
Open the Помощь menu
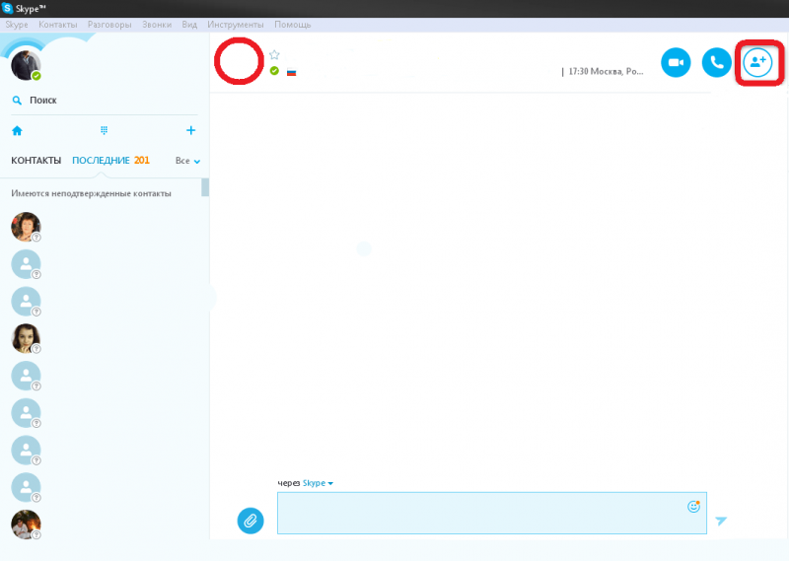pos(292,25)
